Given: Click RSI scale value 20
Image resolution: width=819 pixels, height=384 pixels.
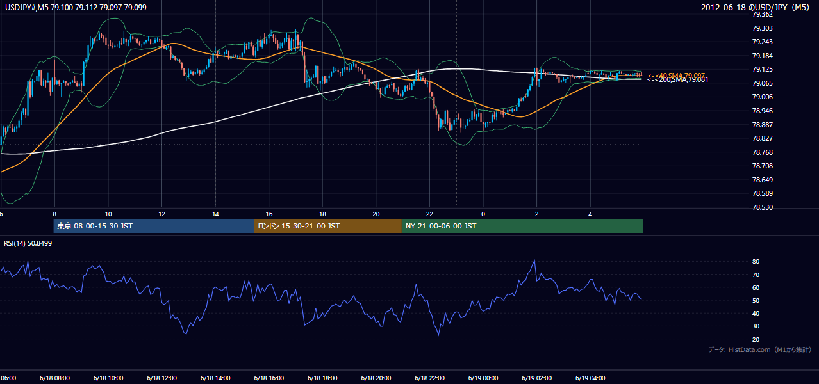Looking at the screenshot, I should (x=756, y=339).
